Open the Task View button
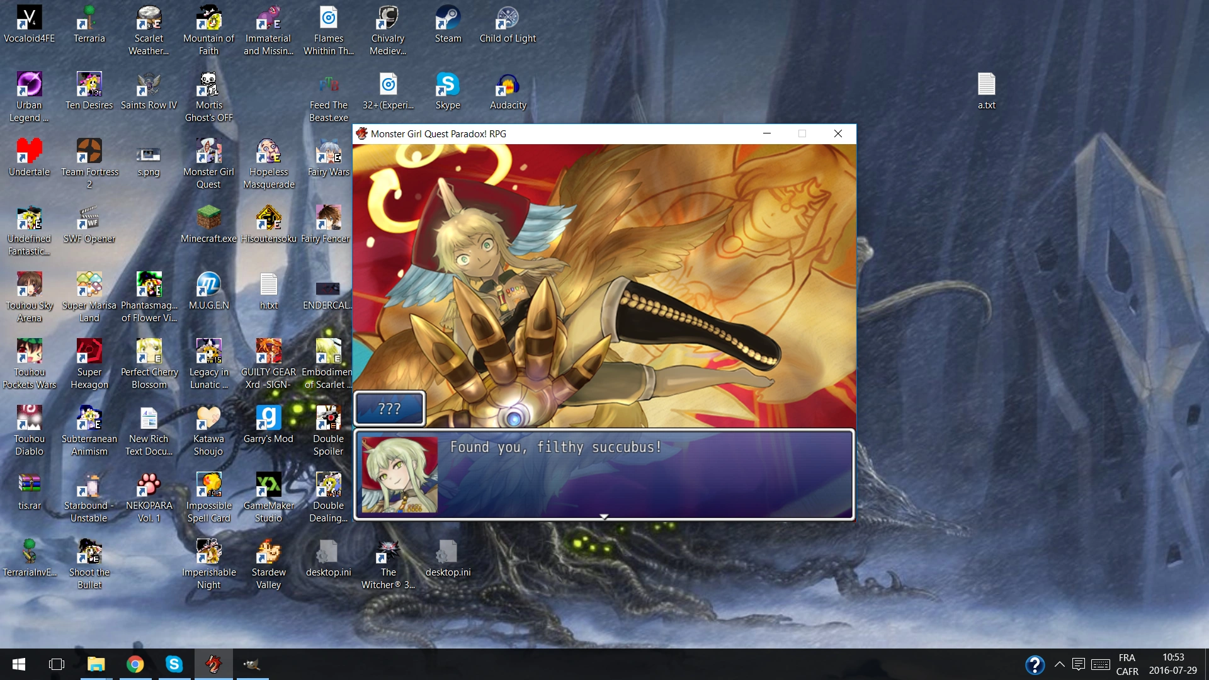Screen dimensions: 1209x680 [57, 664]
